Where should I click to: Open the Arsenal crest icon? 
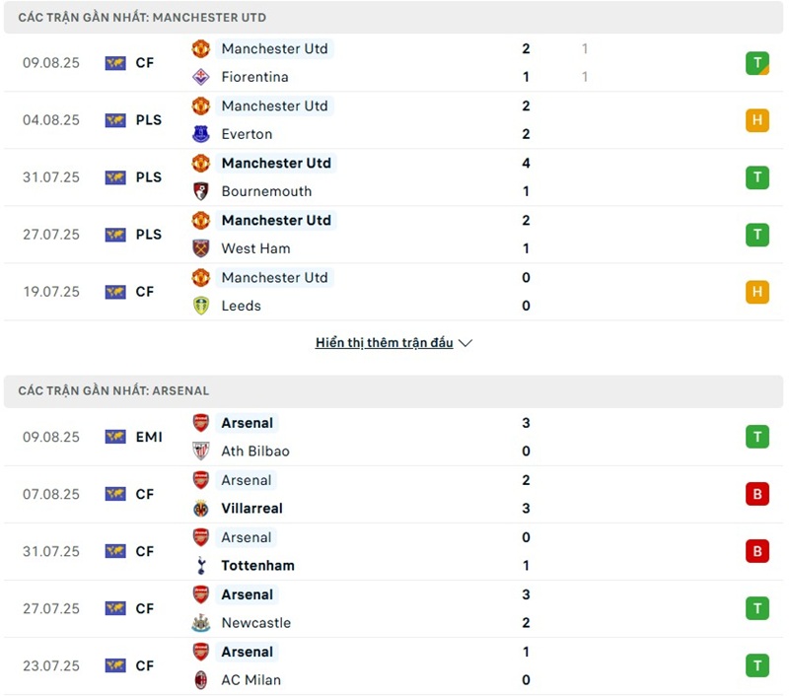click(201, 423)
